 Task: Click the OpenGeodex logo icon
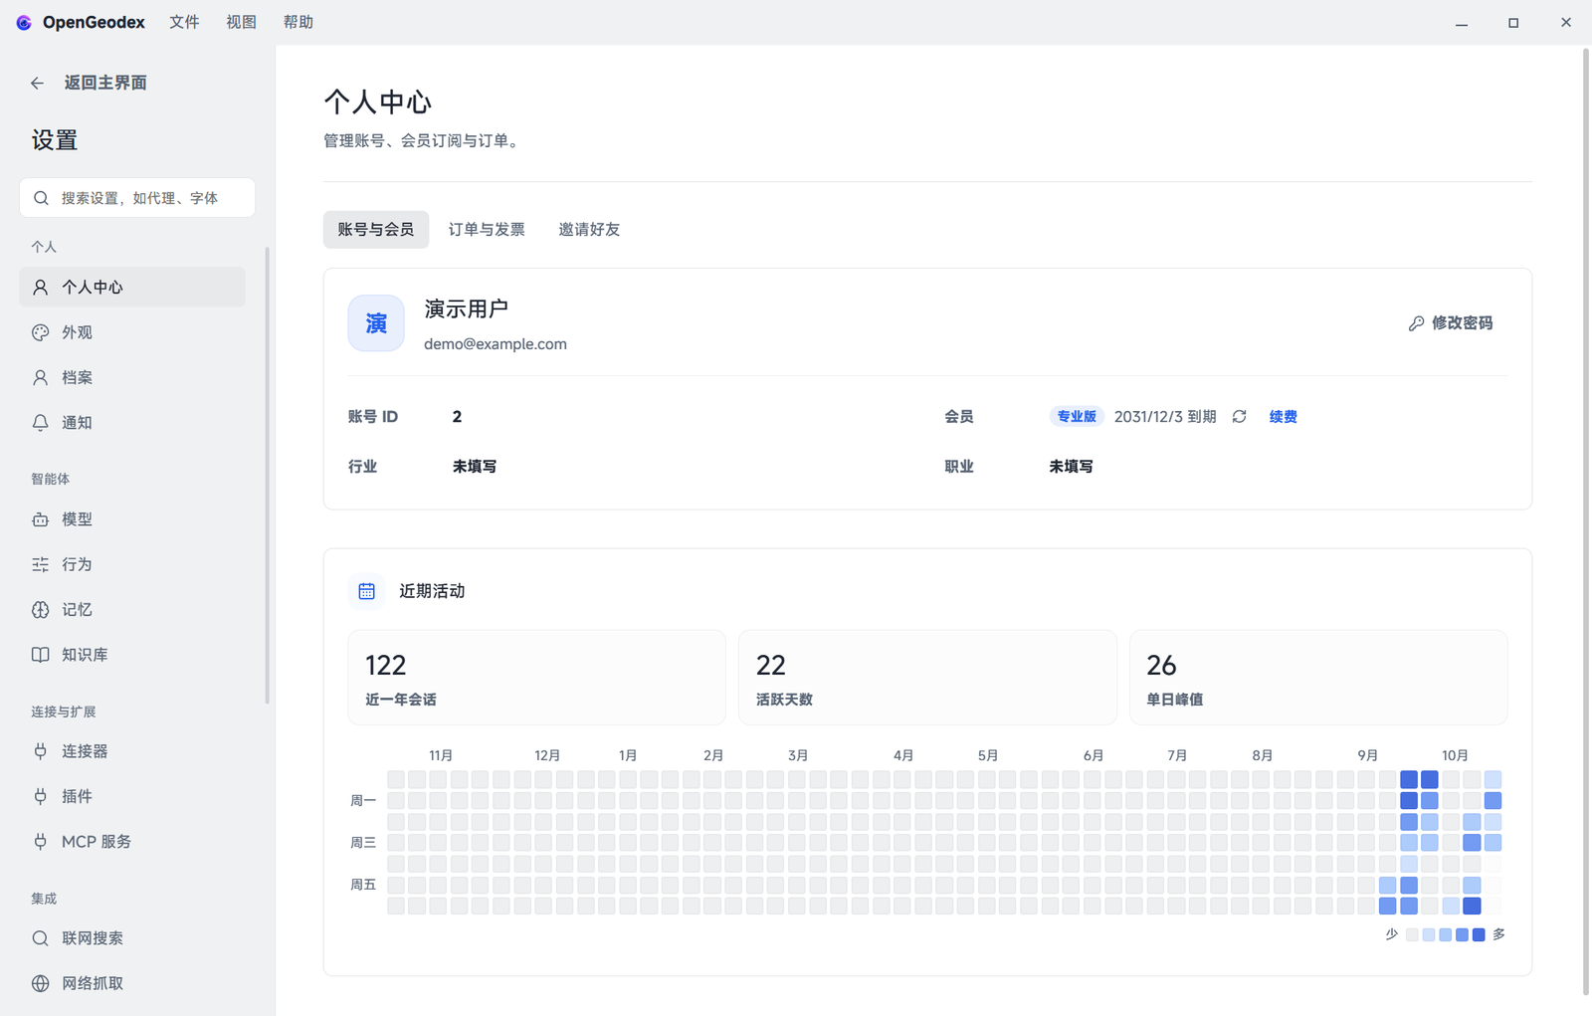click(24, 22)
